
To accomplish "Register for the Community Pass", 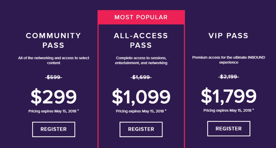I will click(x=54, y=129).
